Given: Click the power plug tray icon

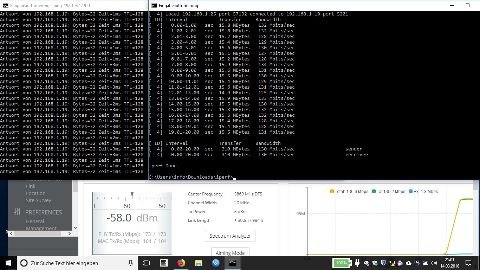Looking at the screenshot, I should click(x=357, y=263).
